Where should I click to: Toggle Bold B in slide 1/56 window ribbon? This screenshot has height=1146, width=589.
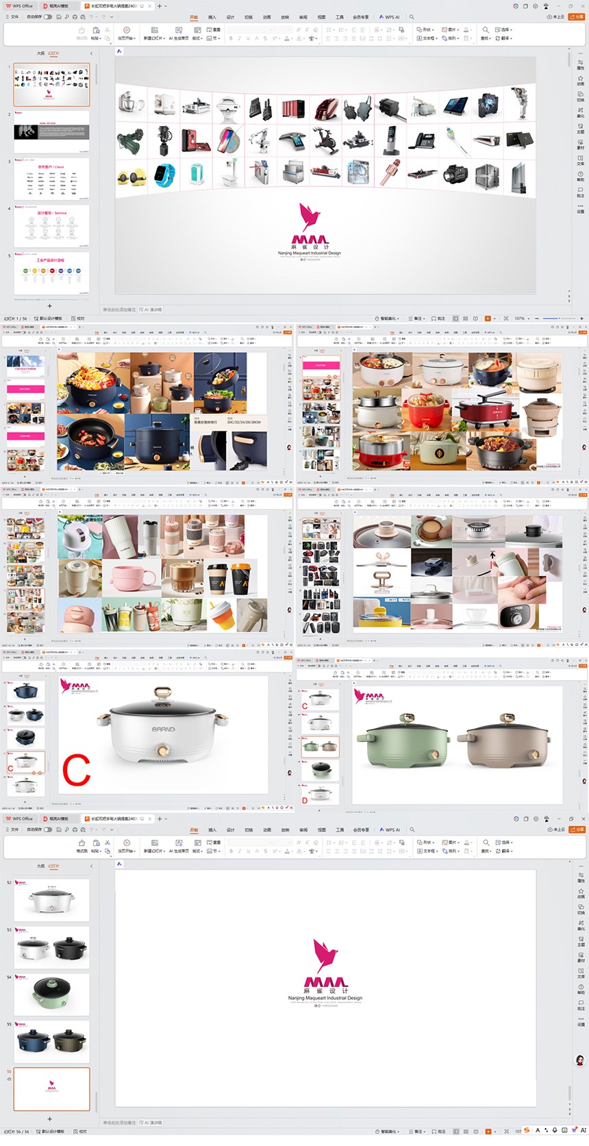coord(231,38)
